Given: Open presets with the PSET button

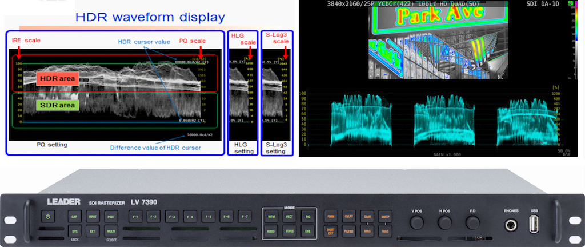Looking at the screenshot, I should coord(110,216).
